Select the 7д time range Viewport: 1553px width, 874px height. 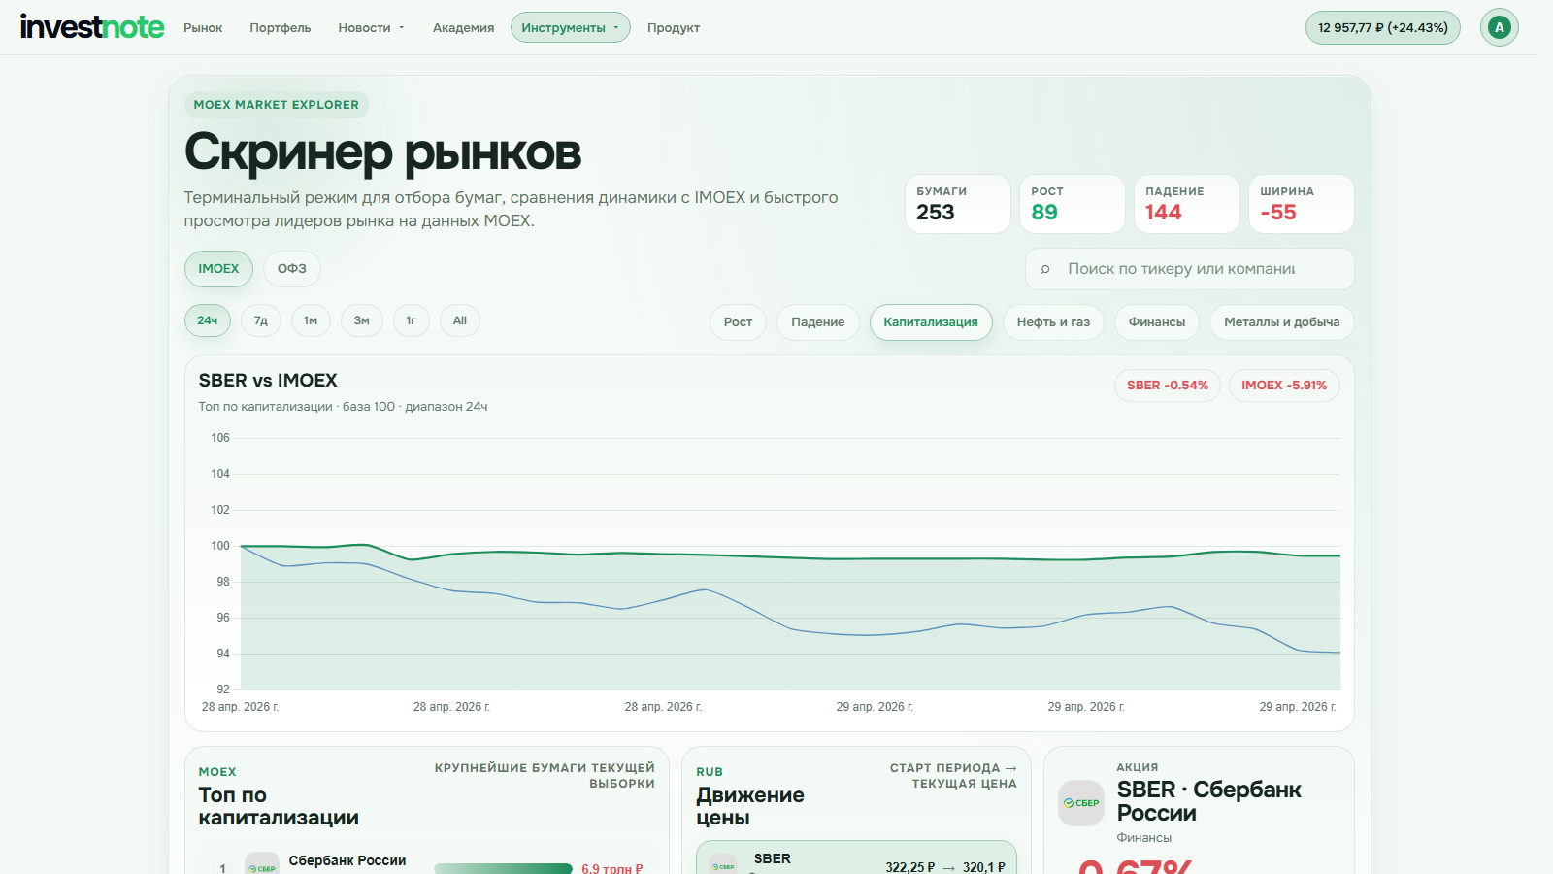click(x=261, y=320)
